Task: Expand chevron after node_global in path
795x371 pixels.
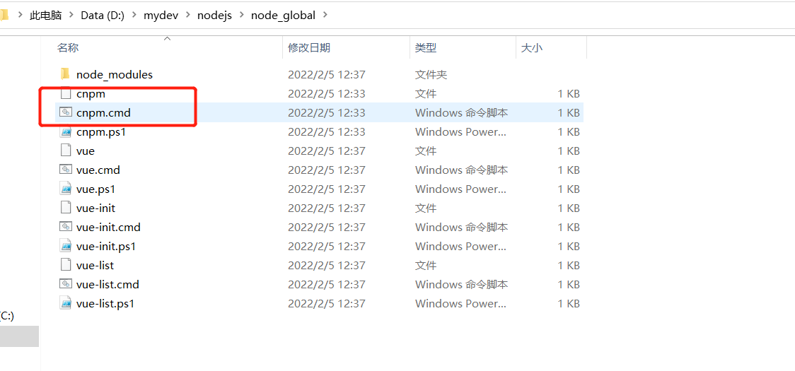Action: [325, 16]
